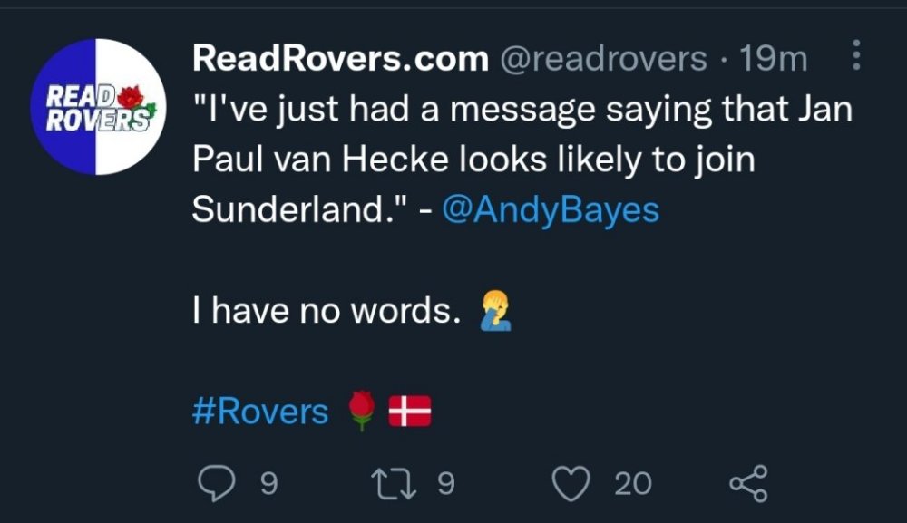Click the reply count of 9
907x523 pixels.
[x=268, y=482]
